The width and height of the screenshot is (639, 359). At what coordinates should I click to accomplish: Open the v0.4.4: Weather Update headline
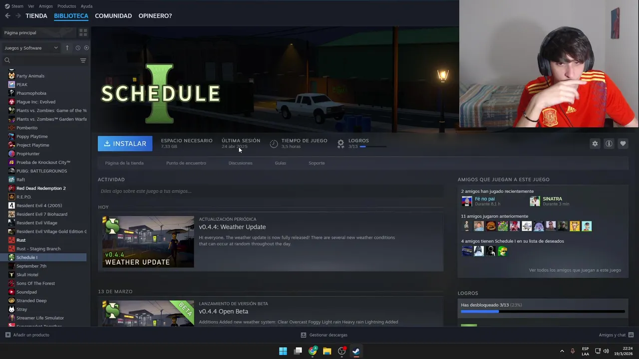coord(232,227)
